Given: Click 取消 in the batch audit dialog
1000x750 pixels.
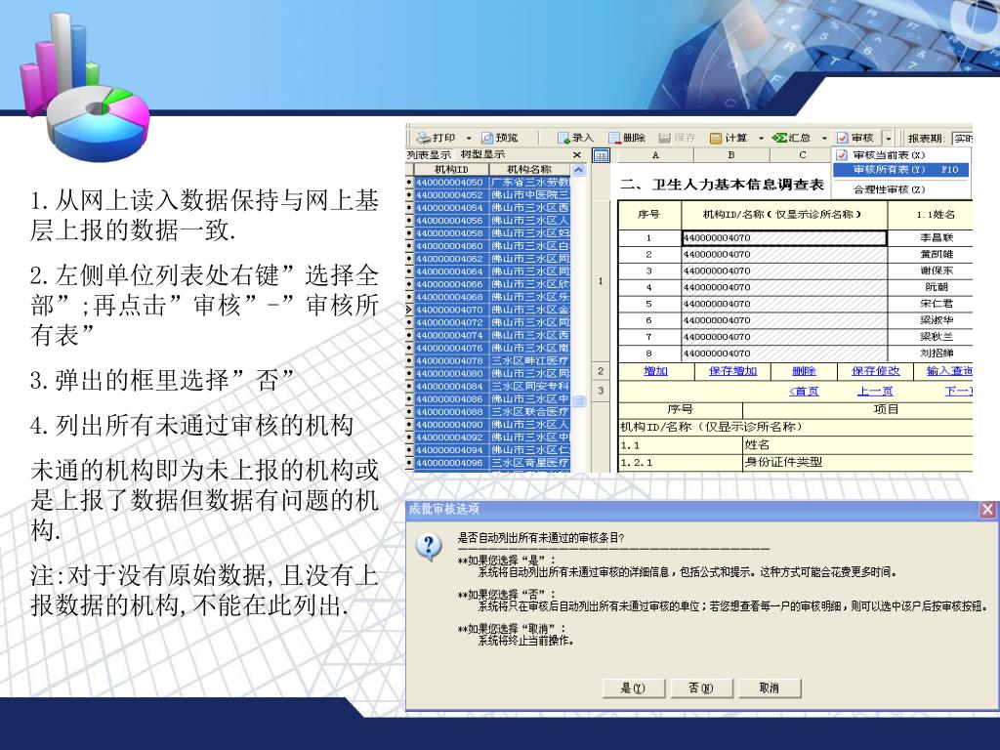Looking at the screenshot, I should click(x=770, y=688).
